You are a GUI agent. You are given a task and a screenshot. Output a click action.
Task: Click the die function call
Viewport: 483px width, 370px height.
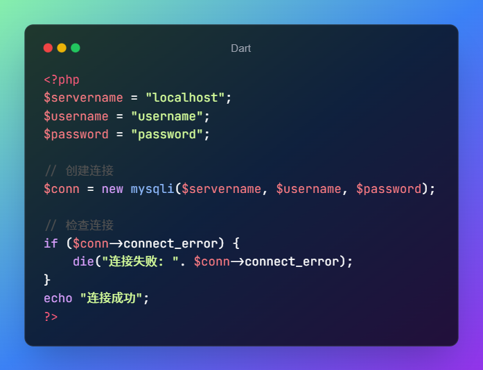83,261
